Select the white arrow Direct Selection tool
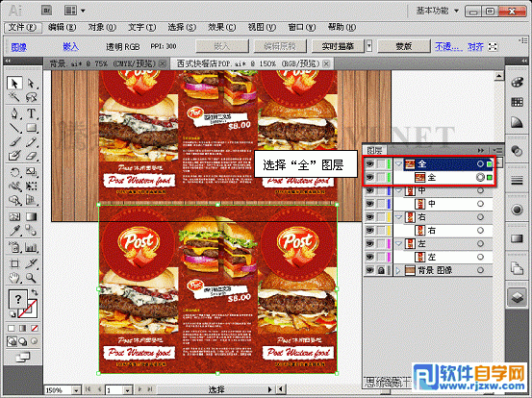The width and height of the screenshot is (532, 398). coord(31,84)
